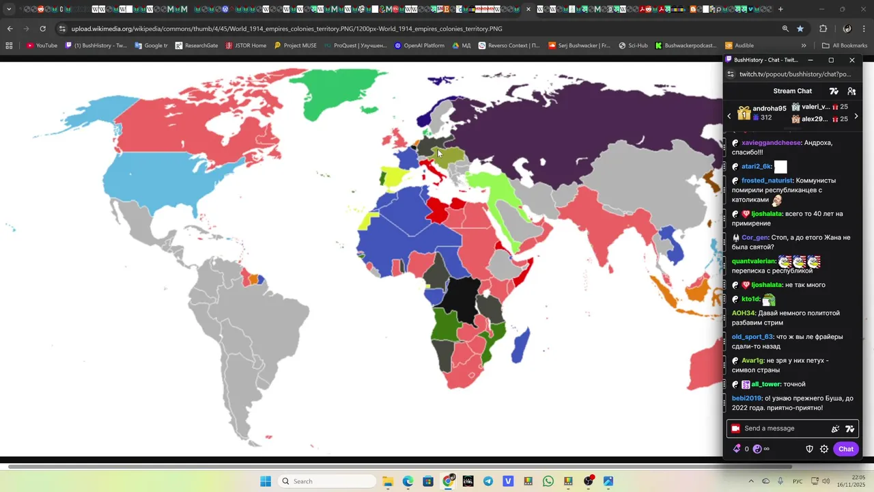Screen dimensions: 874x492
Task: Click chat username AOH34
Action: coord(744,313)
